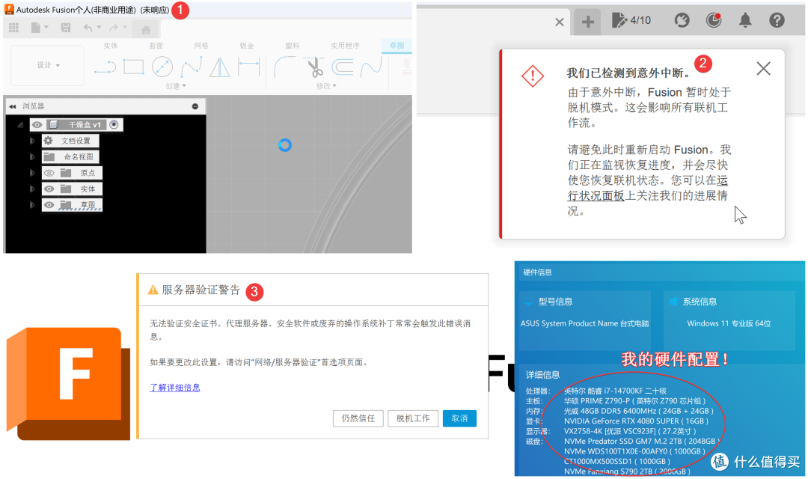Click the Undo arrow icon
808x479 pixels.
coord(88,28)
